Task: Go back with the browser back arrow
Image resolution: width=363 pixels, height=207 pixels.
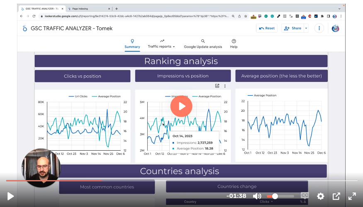Action: pos(21,16)
